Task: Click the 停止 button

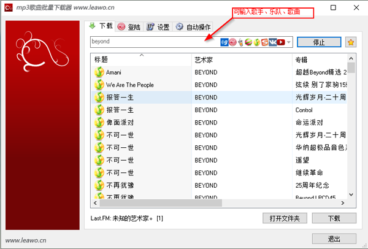Action: point(319,42)
